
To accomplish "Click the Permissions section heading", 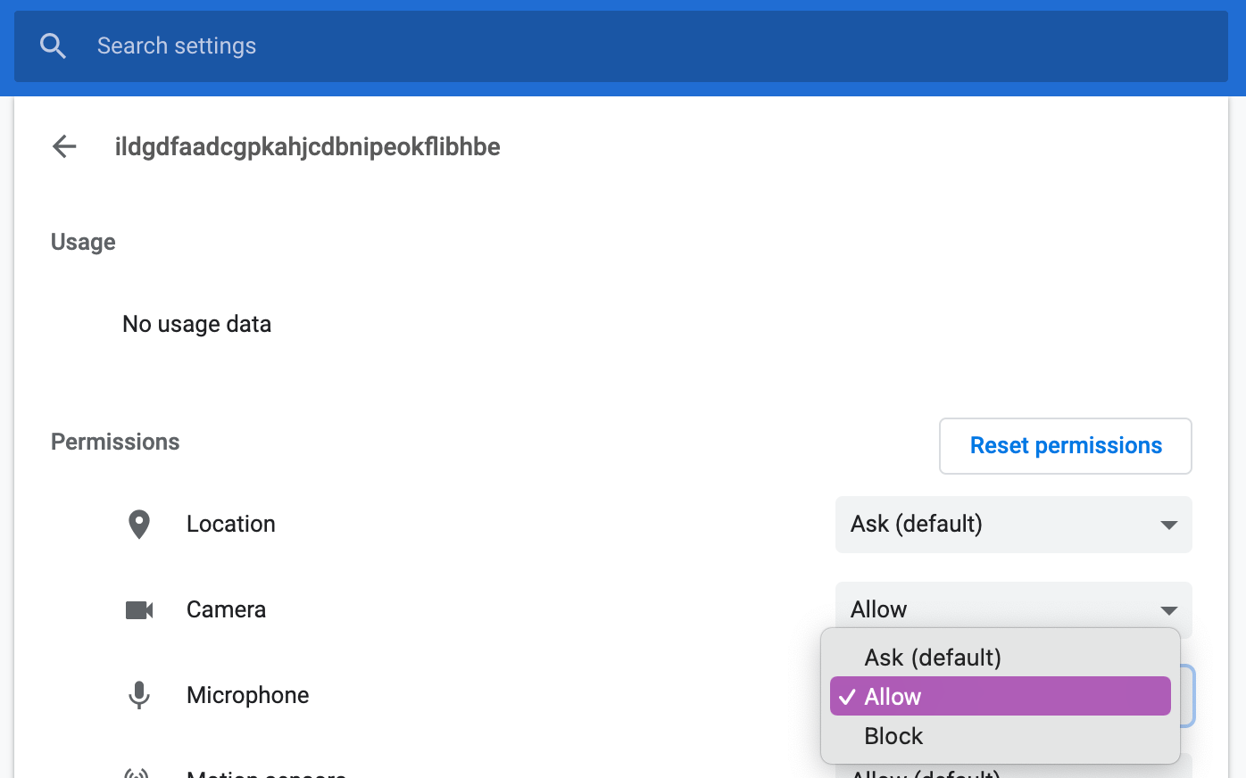I will pos(115,442).
